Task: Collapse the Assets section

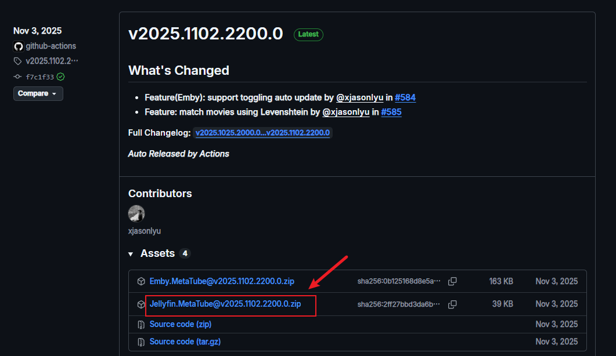Action: 131,254
